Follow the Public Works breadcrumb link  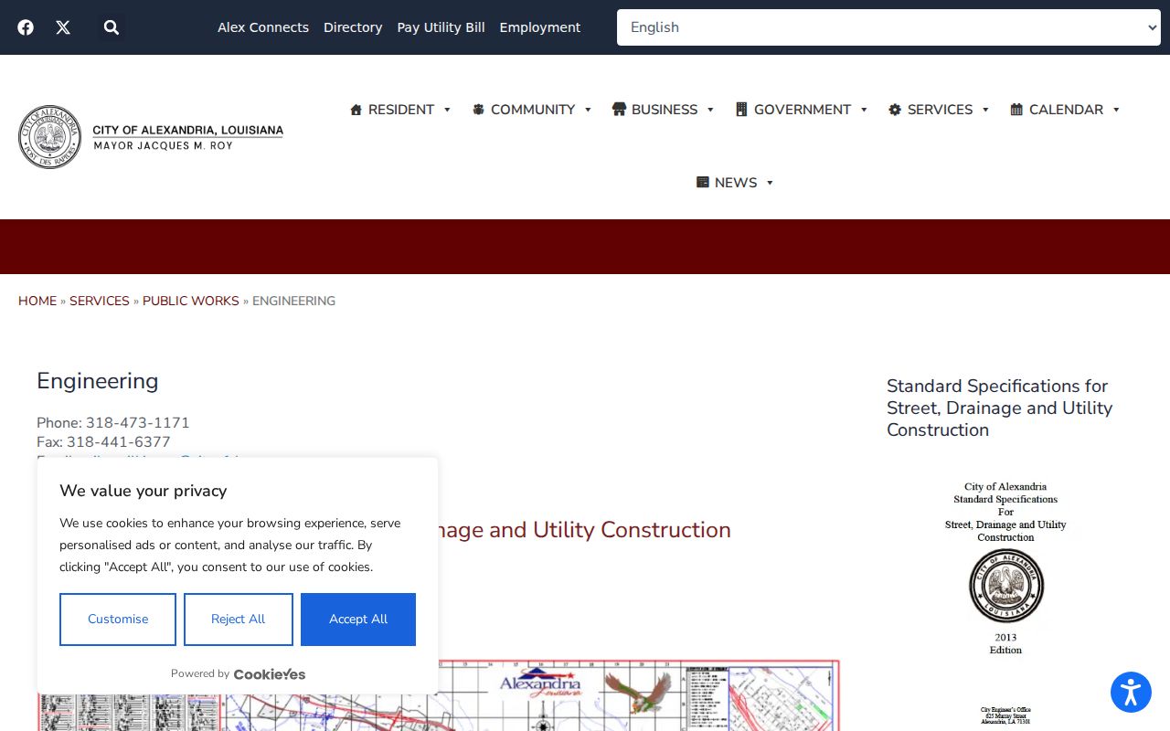click(x=191, y=301)
